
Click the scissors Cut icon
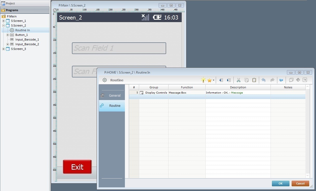click(x=238, y=80)
